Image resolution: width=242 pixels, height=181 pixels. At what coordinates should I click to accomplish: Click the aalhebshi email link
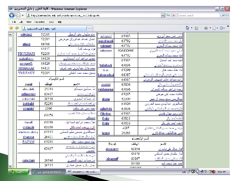coord(106,109)
